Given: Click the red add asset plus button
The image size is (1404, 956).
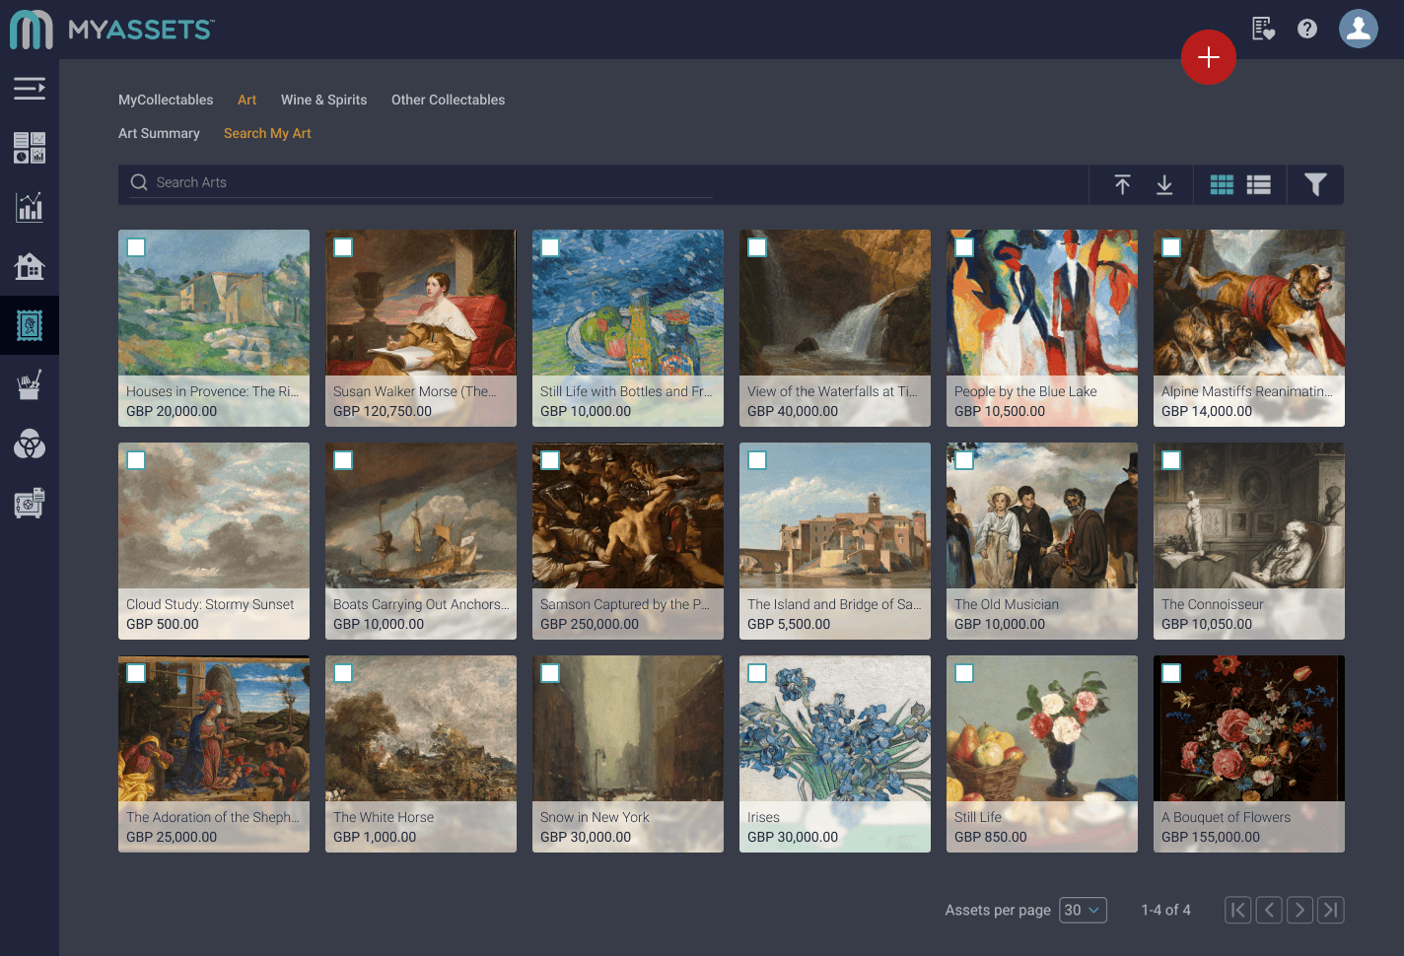Looking at the screenshot, I should (x=1208, y=57).
